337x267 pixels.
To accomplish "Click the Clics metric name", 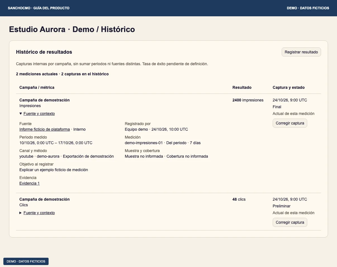I will (x=24, y=205).
